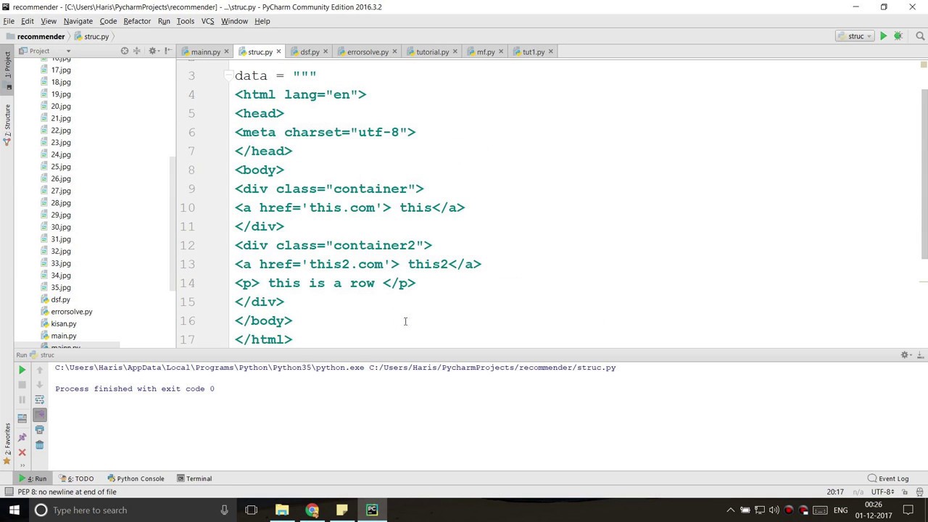This screenshot has width=928, height=522.
Task: Click the 20:17 cursor position indicator
Action: [x=835, y=492]
